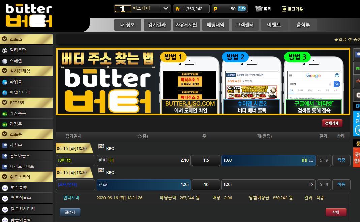The image size is (360, 222).
Task: Click the blue 글쓰기 write button
Action: [70, 212]
